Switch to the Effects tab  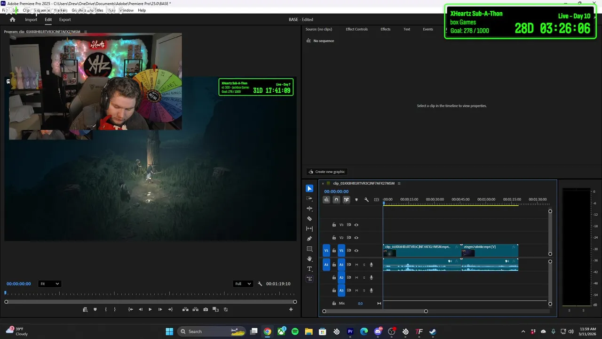coord(385,29)
